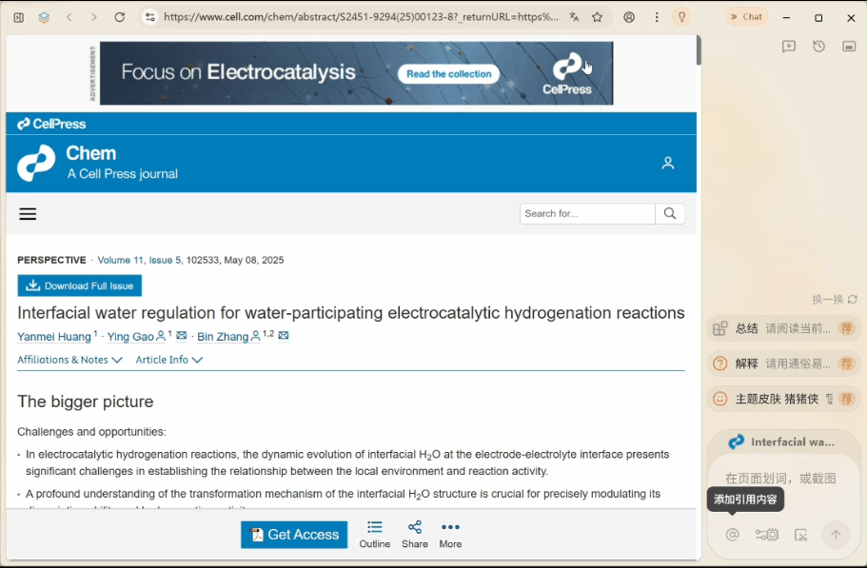Bookmark this page with the star icon
Screen dimensions: 867x568
coord(597,17)
